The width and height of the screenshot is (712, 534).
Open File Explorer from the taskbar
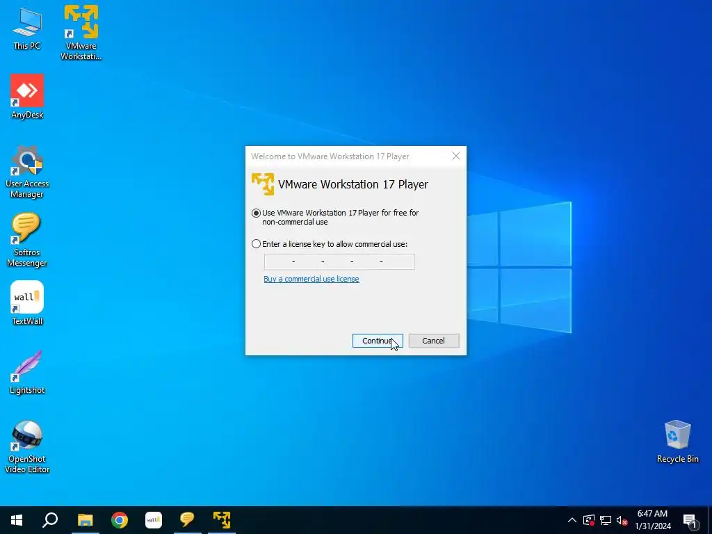pos(85,520)
